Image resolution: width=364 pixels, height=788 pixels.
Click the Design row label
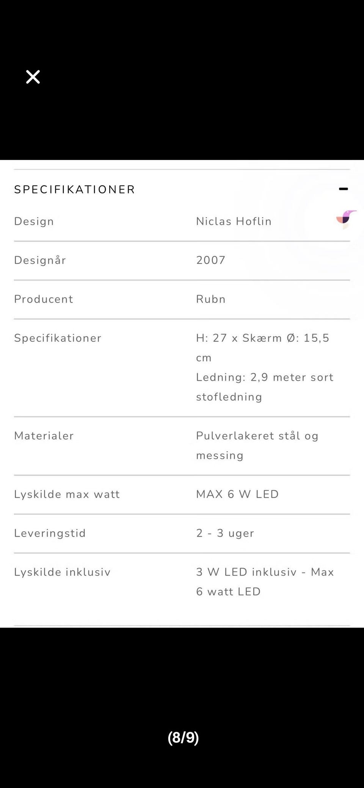click(x=34, y=221)
